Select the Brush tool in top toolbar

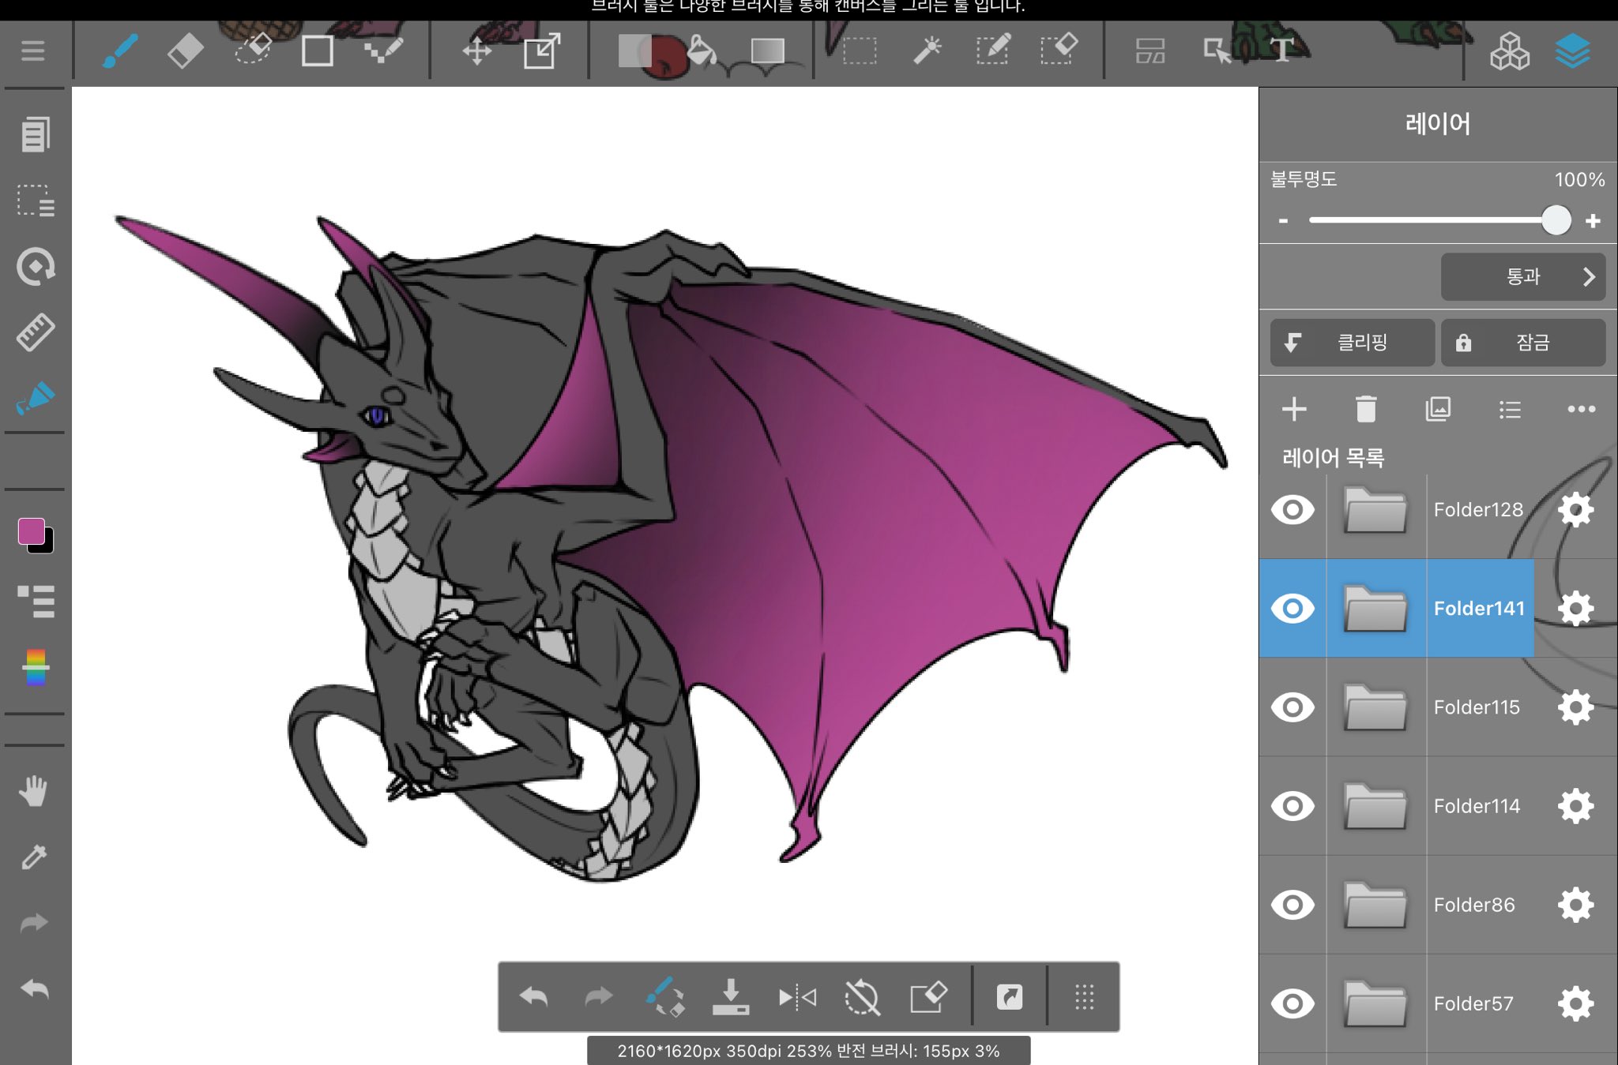[120, 51]
